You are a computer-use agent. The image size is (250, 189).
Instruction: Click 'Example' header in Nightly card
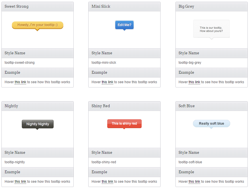click(x=38, y=172)
